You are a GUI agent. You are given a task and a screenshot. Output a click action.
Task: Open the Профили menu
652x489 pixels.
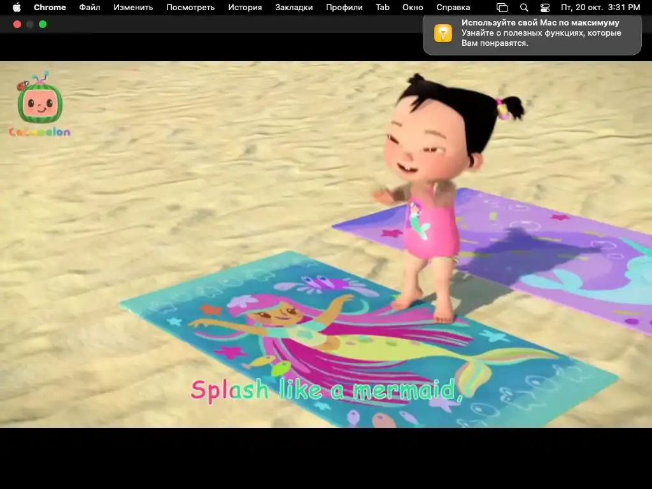(x=344, y=8)
